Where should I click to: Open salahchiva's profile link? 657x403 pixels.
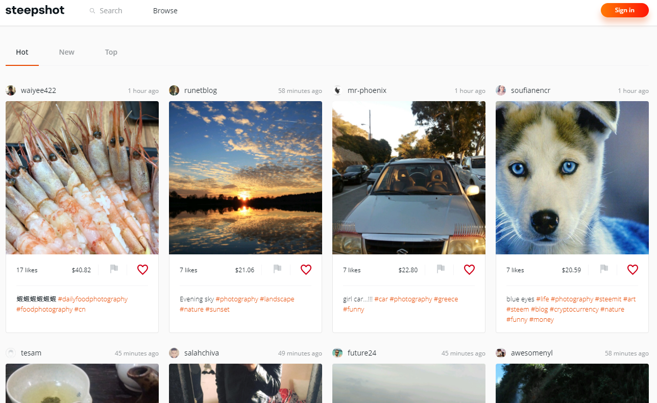(202, 353)
